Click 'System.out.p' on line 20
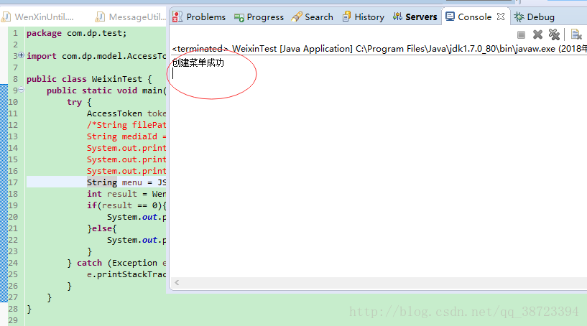Image resolution: width=587 pixels, height=326 pixels. pyautogui.click(x=137, y=217)
